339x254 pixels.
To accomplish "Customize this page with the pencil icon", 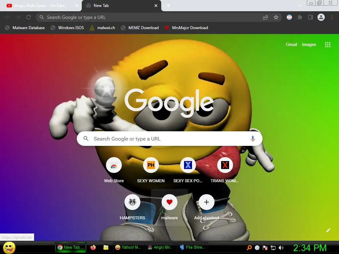I will click(x=328, y=230).
